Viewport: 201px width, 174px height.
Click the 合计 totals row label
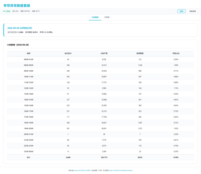pyautogui.click(x=29, y=157)
